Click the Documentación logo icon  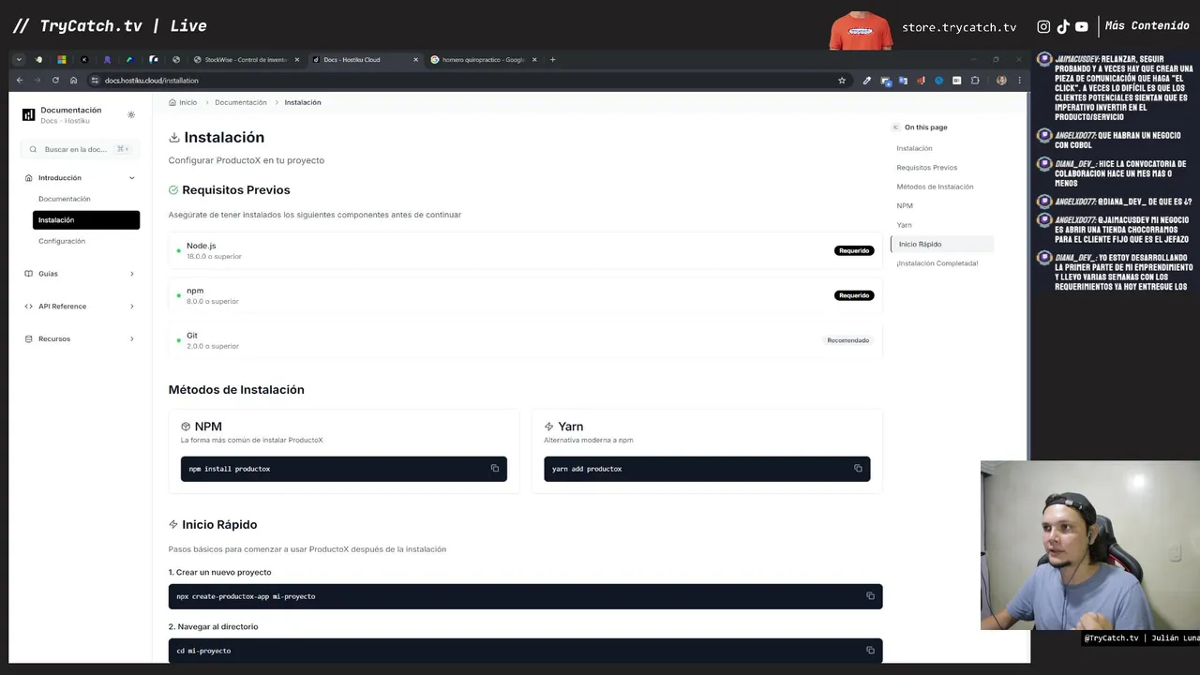point(28,114)
